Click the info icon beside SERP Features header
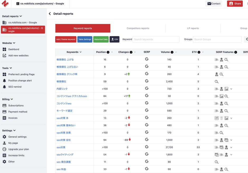The image size is (248, 173). click(x=236, y=52)
